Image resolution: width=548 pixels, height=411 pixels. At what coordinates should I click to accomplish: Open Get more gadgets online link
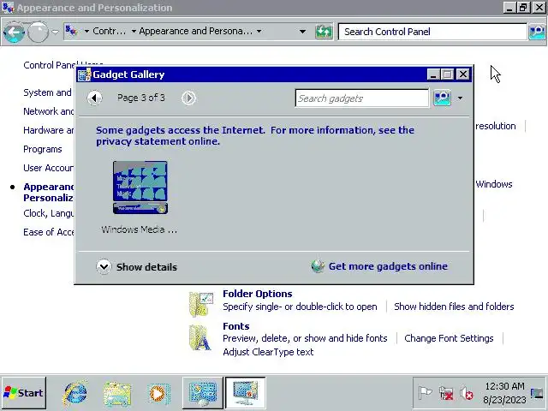(x=388, y=266)
